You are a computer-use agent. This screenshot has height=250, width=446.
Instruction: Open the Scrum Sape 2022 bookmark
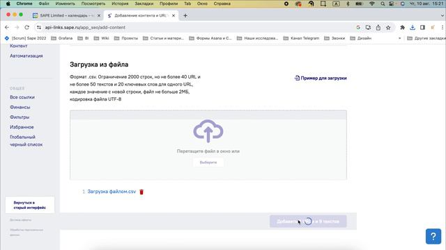(x=25, y=38)
